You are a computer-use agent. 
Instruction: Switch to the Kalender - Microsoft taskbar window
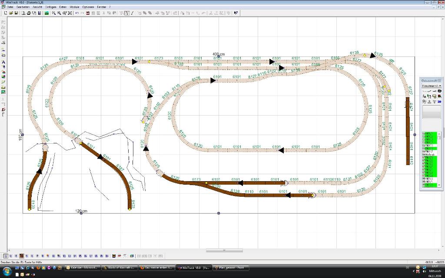click(83, 268)
